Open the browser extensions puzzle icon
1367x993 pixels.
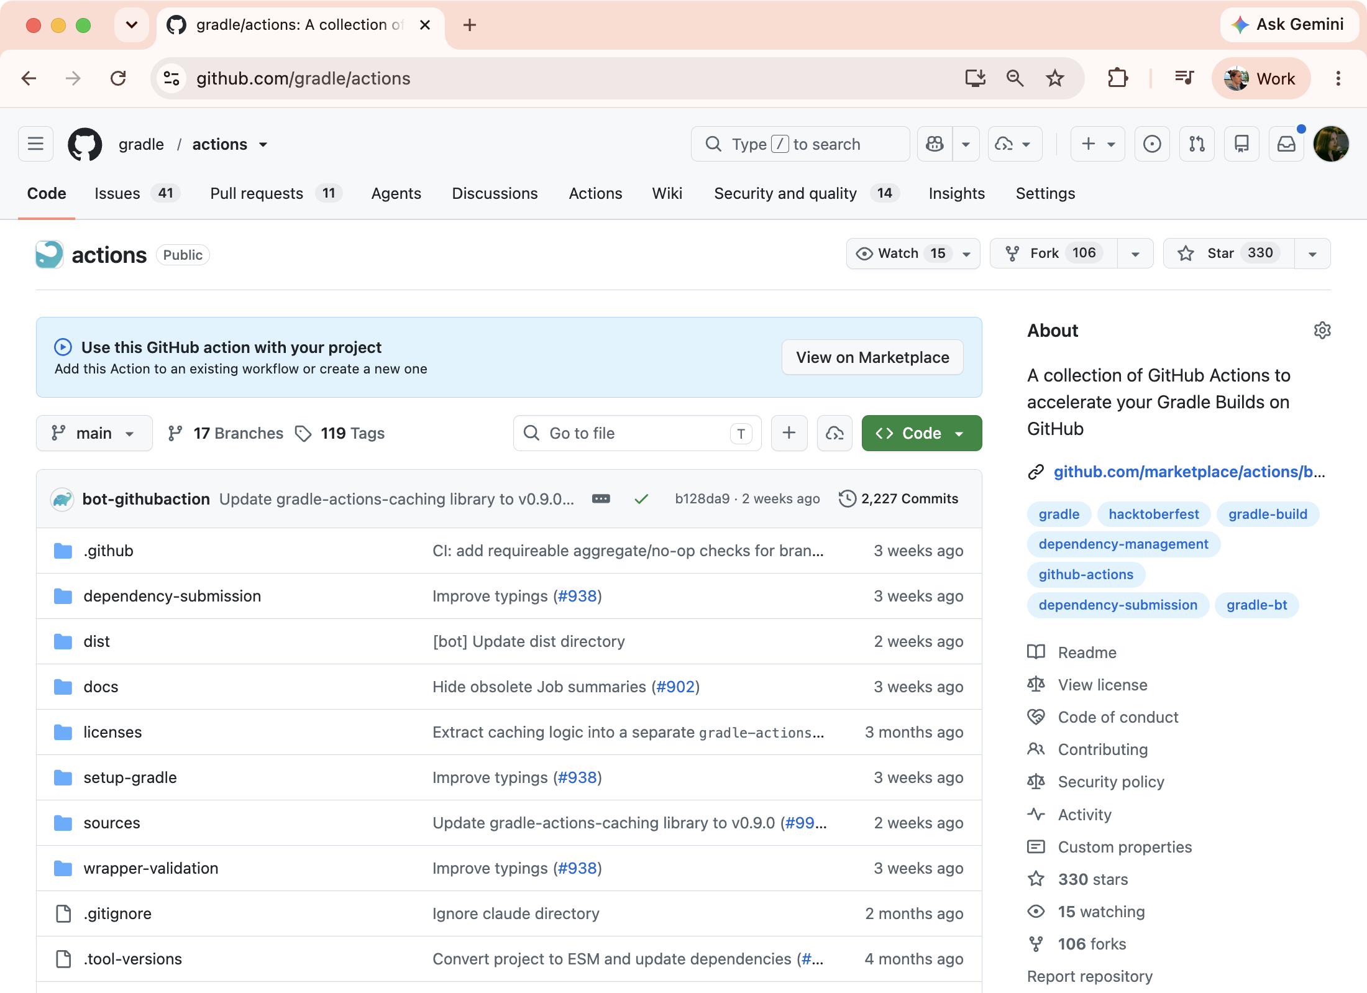(1117, 78)
